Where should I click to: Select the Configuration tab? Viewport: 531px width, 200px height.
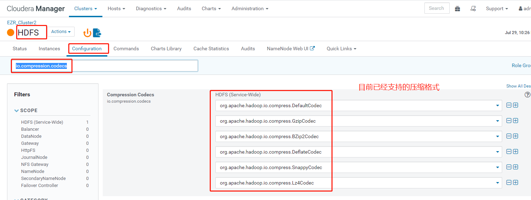[87, 49]
